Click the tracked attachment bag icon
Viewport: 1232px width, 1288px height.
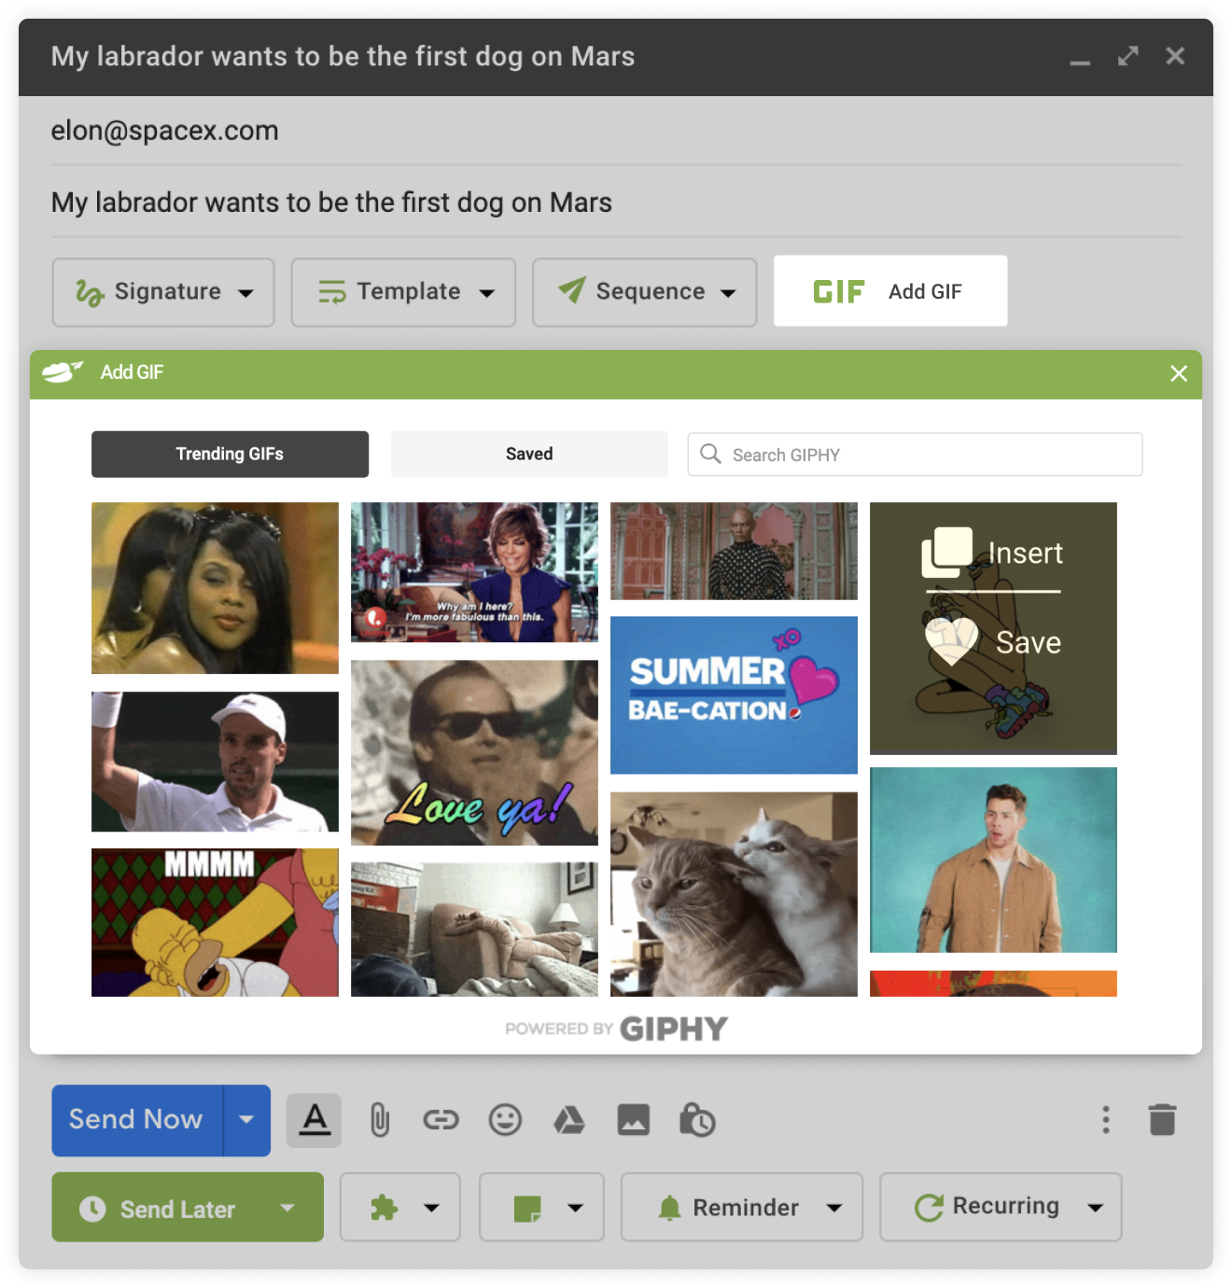pyautogui.click(x=696, y=1120)
